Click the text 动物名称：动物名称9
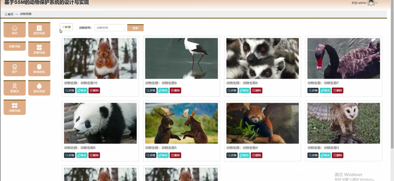 click(161, 83)
